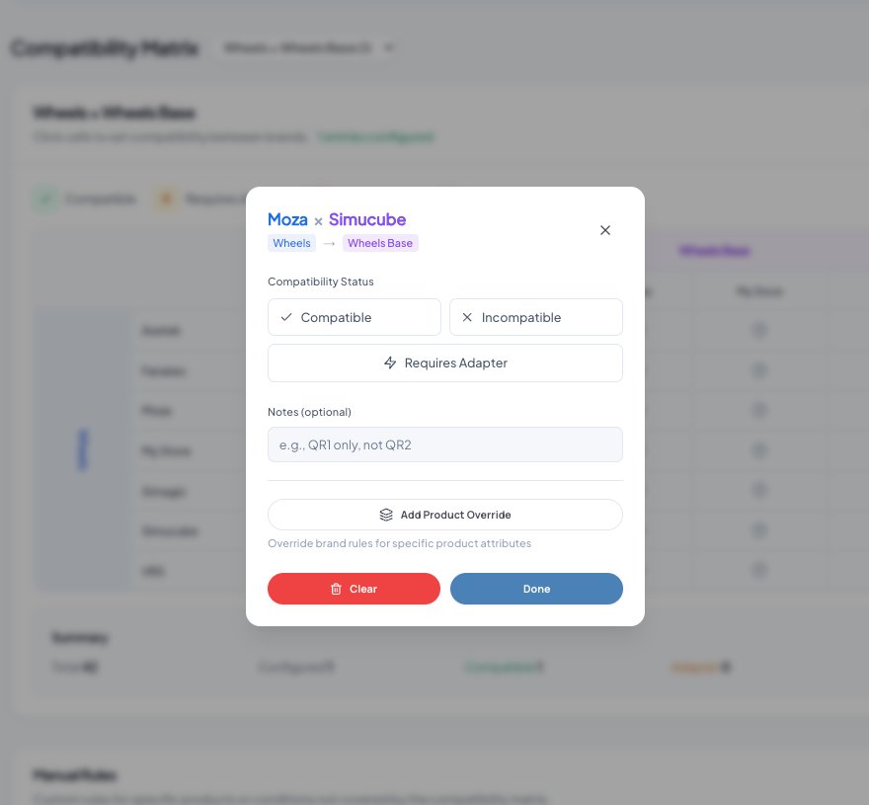Mark the pairing as Incompatible
Screen dimensions: 869x805
pos(536,317)
